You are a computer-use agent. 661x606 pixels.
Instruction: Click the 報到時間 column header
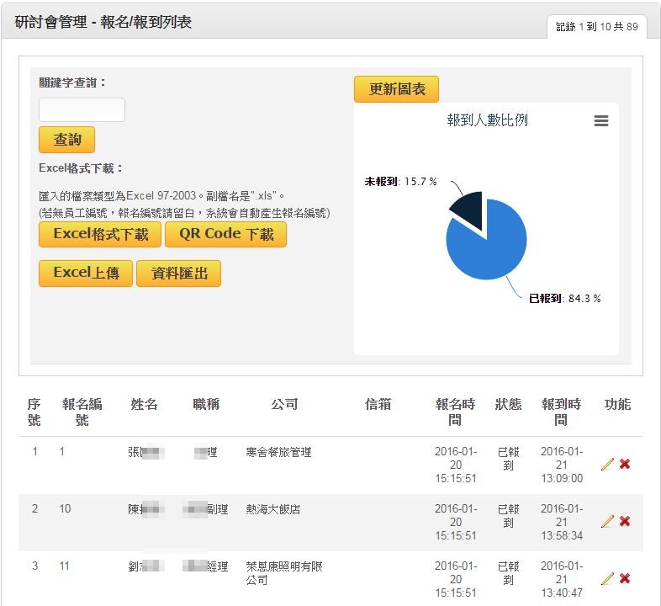(x=561, y=412)
